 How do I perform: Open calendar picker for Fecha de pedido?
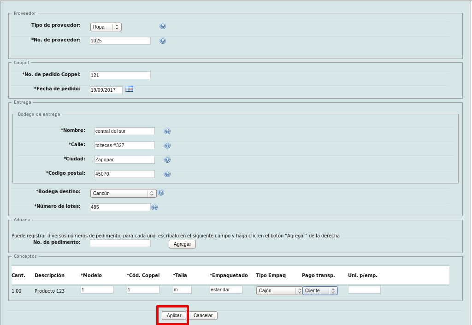[x=129, y=89]
